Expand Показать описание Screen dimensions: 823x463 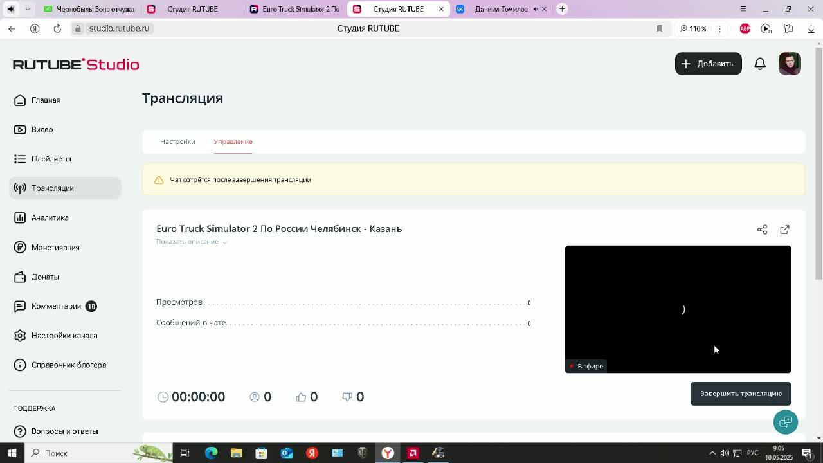pos(192,242)
